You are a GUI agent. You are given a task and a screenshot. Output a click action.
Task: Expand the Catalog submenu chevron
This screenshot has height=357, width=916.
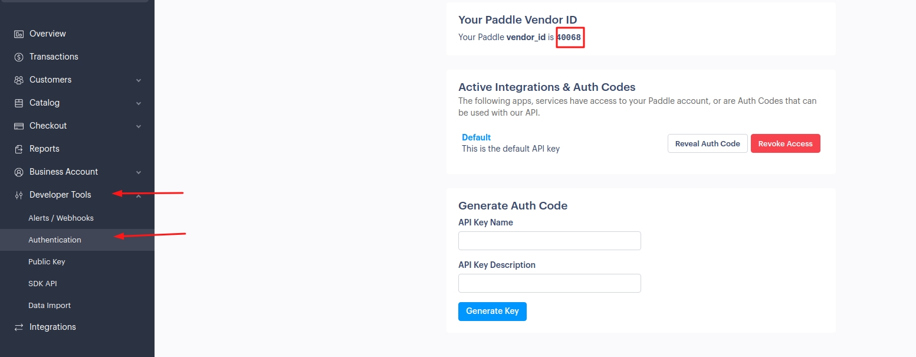tap(139, 103)
